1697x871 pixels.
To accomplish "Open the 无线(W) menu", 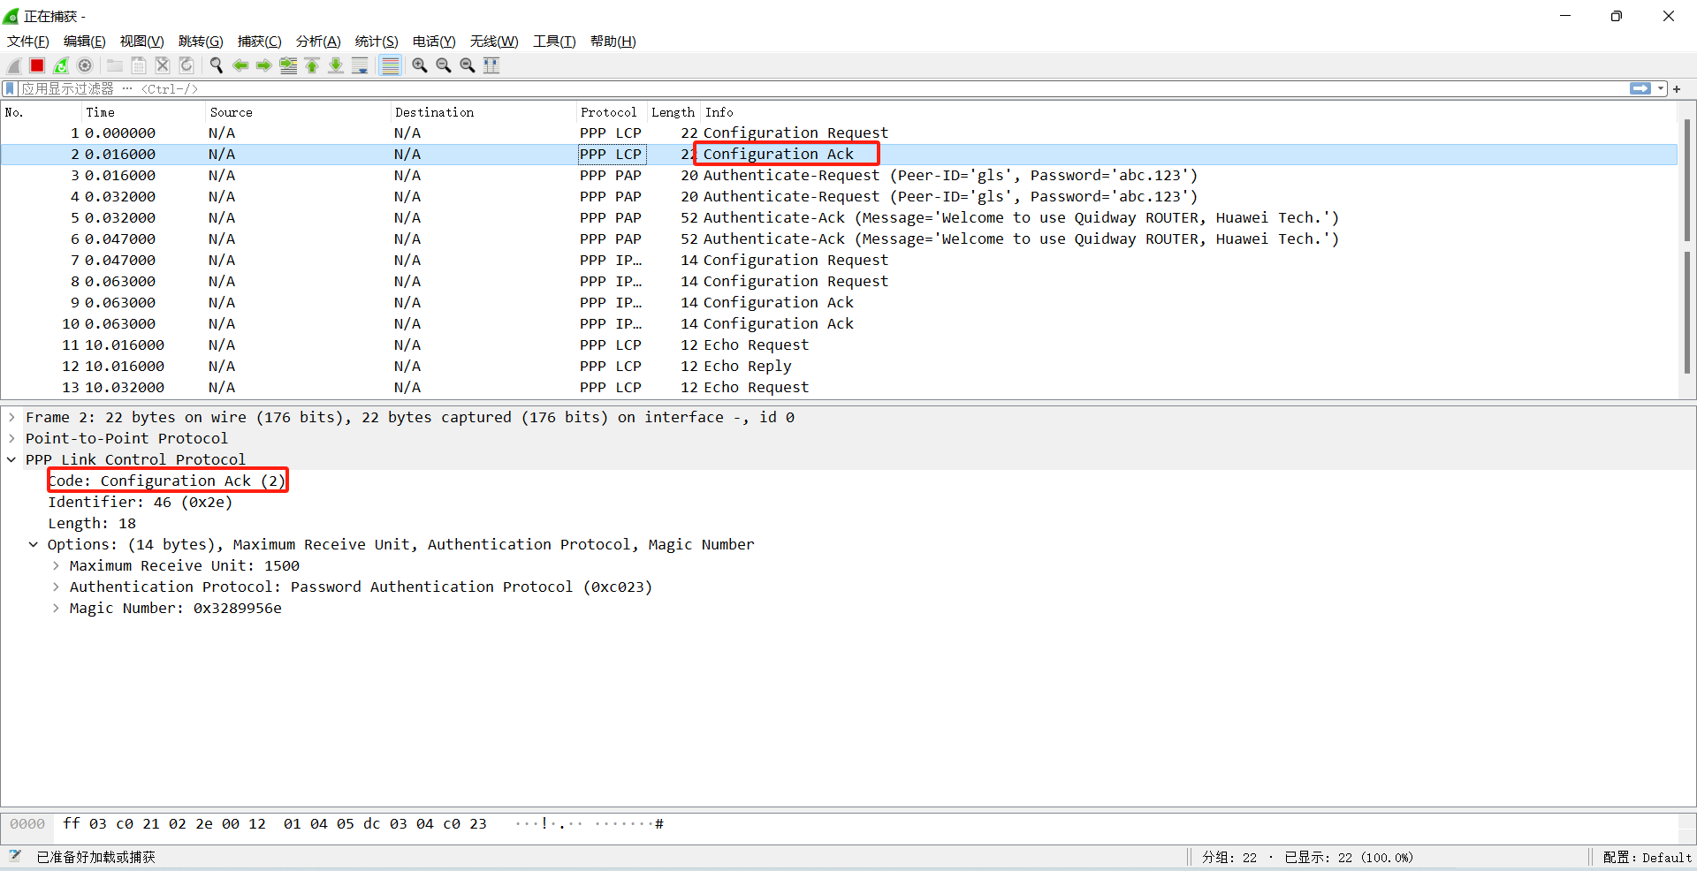I will tap(494, 42).
